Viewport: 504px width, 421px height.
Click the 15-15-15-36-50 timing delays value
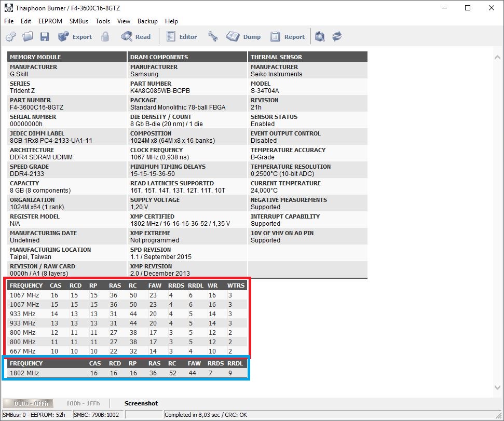click(x=153, y=174)
